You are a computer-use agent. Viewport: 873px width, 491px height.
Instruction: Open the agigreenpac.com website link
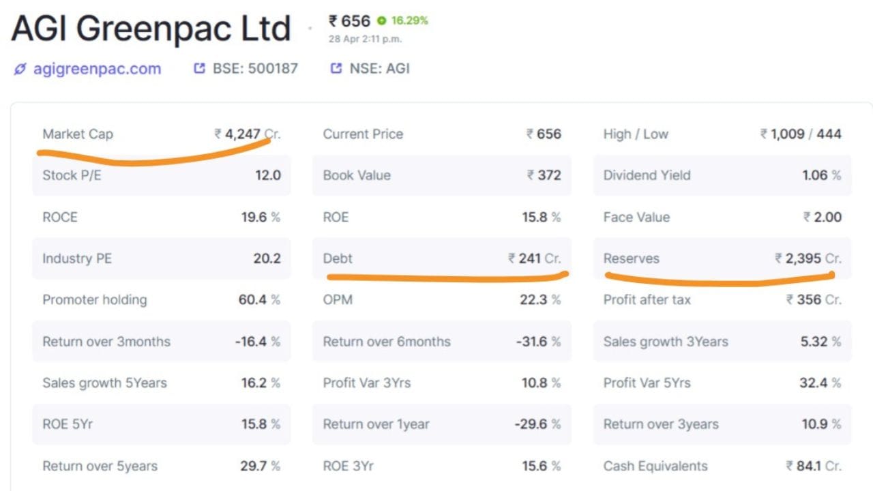click(x=97, y=69)
